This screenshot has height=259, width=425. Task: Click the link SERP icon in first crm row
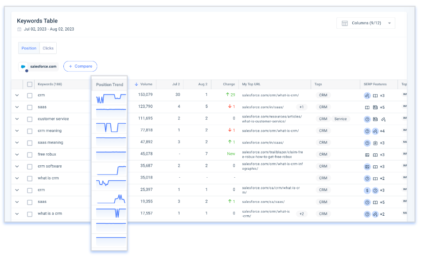pyautogui.click(x=367, y=95)
